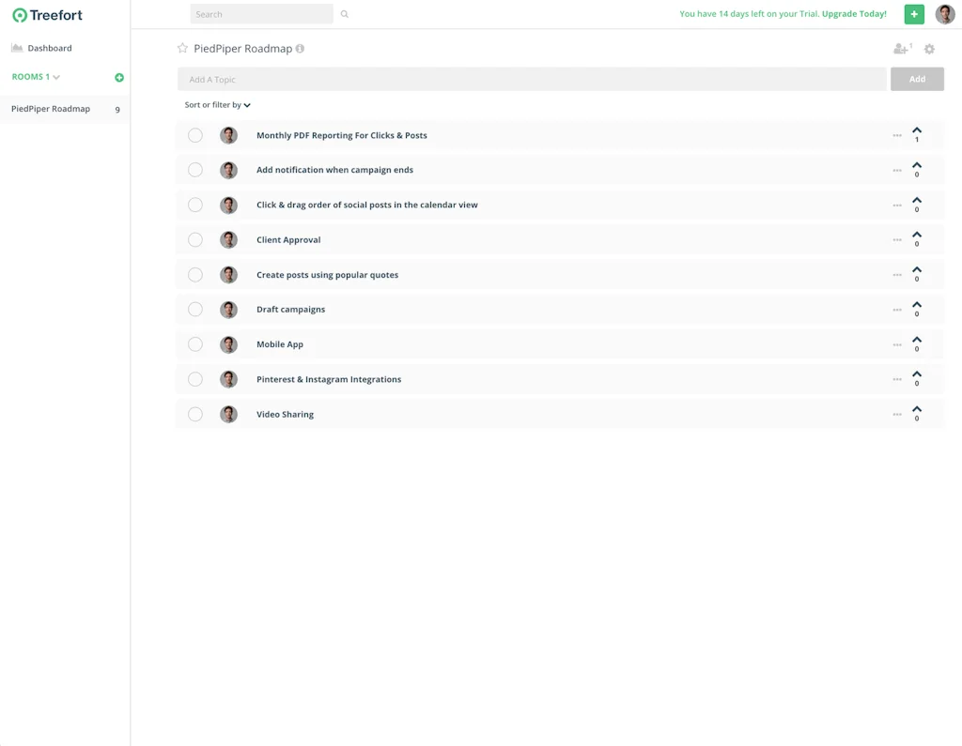
Task: Upvote Add notification when campaign ends
Action: click(x=917, y=165)
